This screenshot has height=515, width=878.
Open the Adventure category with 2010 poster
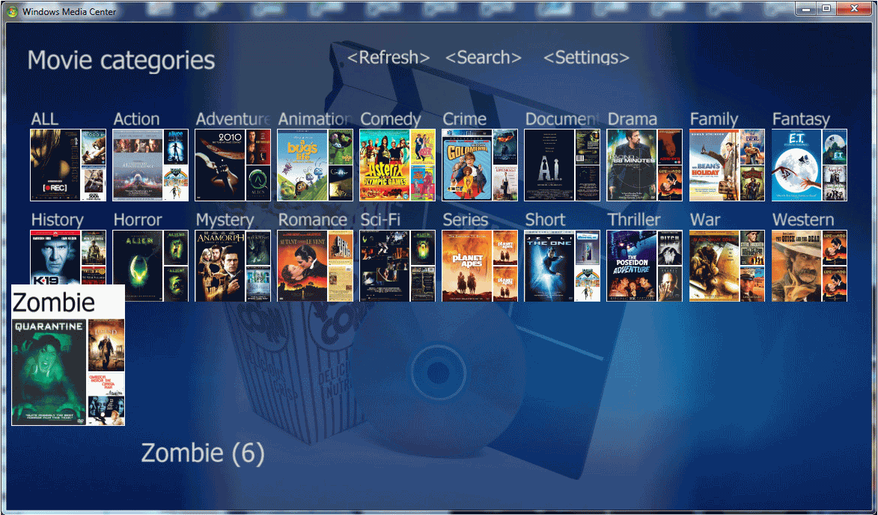tap(232, 165)
